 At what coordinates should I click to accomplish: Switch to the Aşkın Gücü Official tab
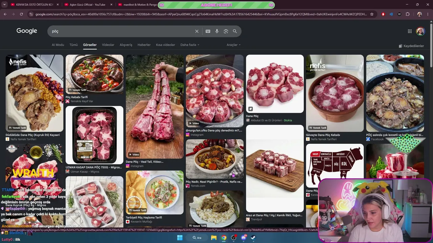[89, 5]
